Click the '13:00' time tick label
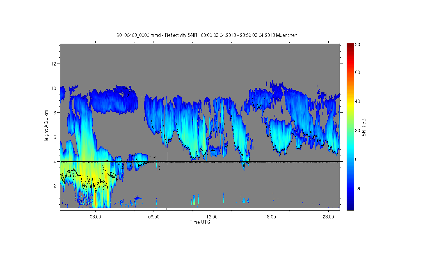Screen dimensions: 421x253 pyautogui.click(x=212, y=217)
